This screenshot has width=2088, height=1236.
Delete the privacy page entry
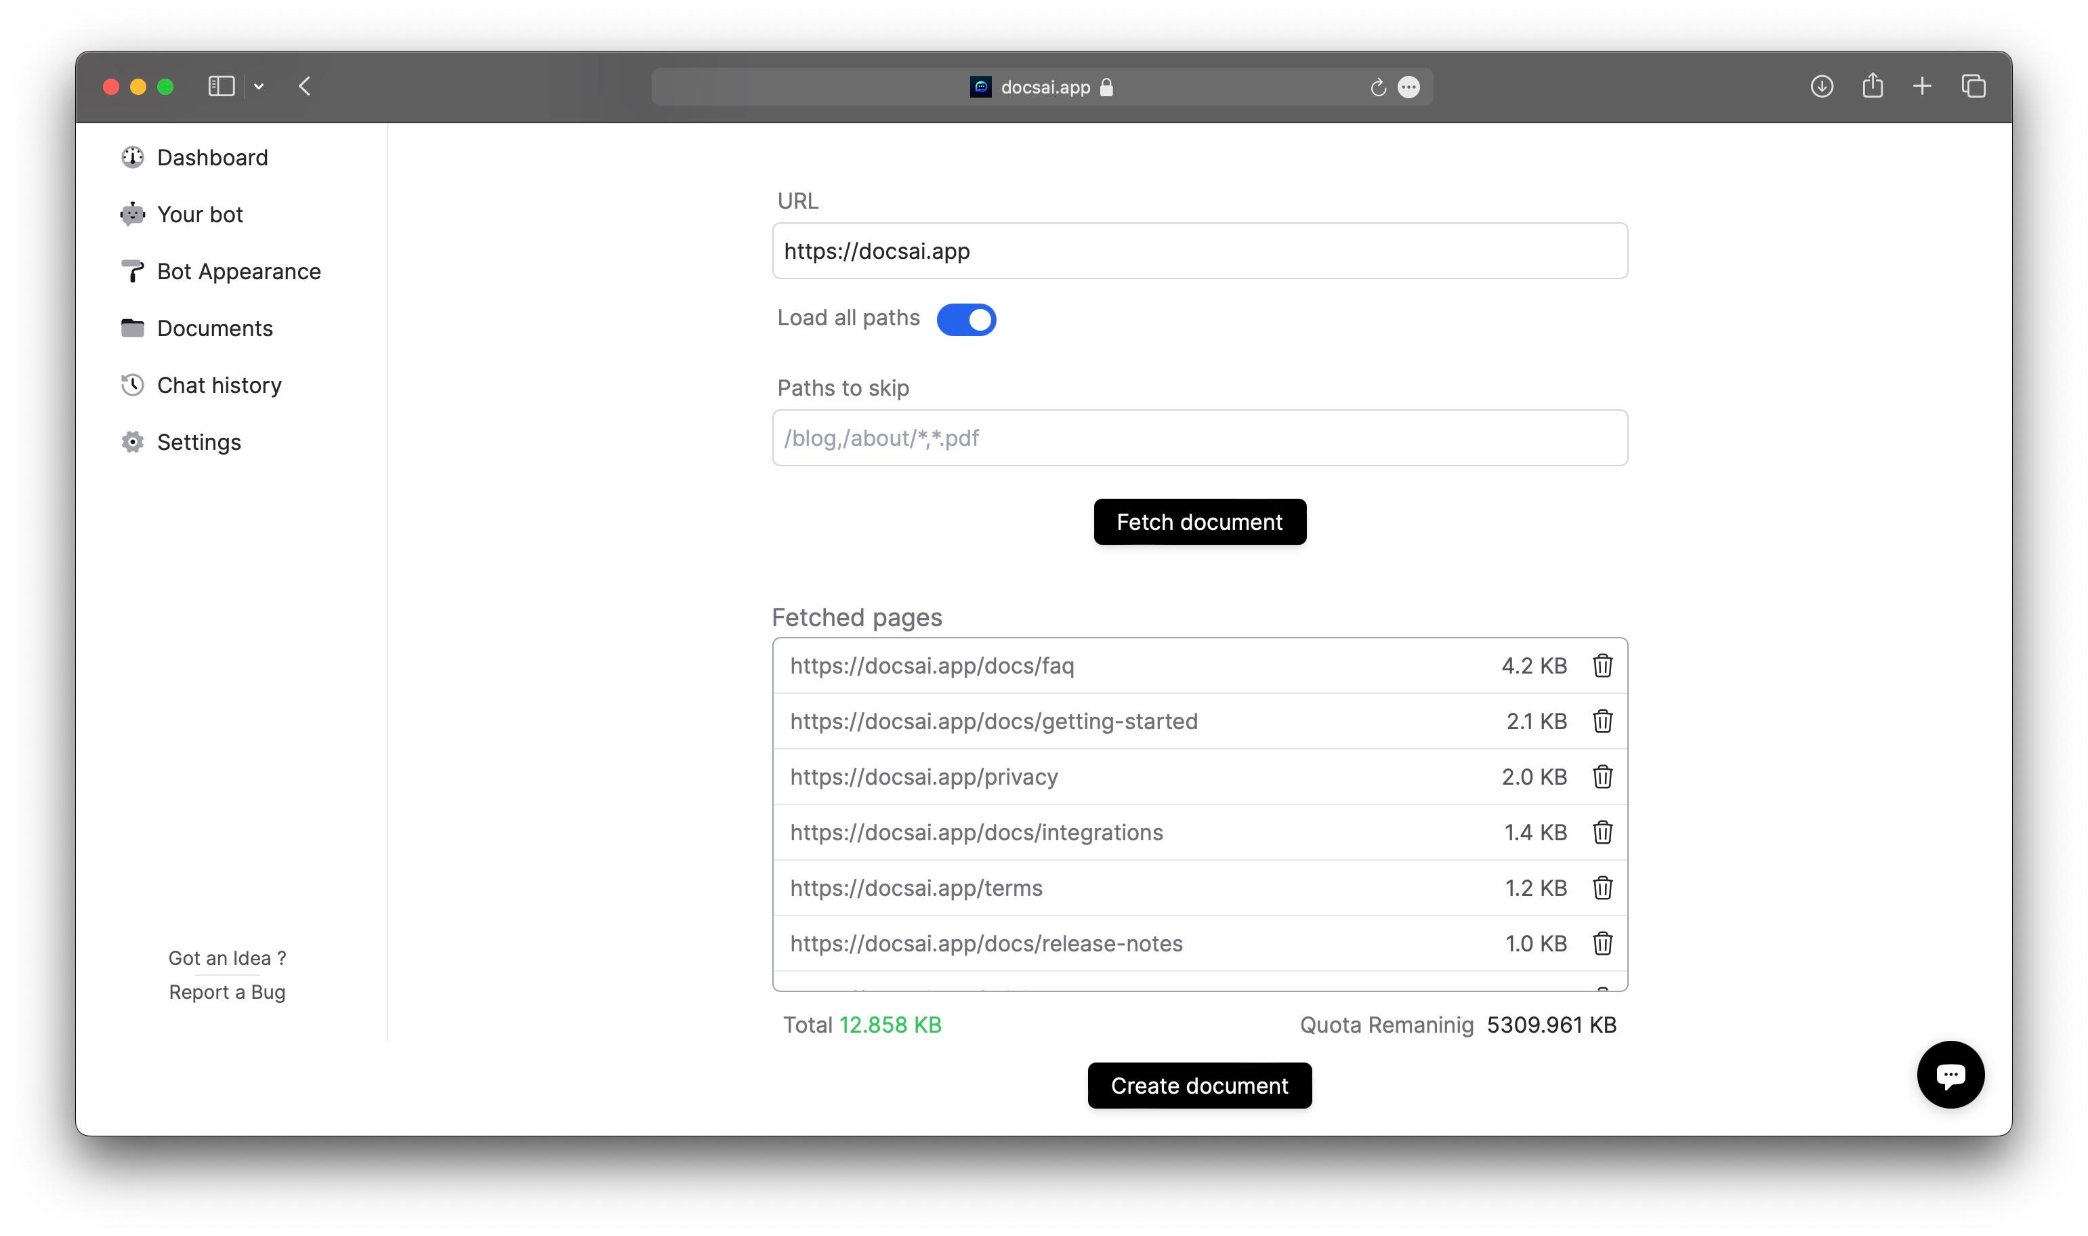1602,777
